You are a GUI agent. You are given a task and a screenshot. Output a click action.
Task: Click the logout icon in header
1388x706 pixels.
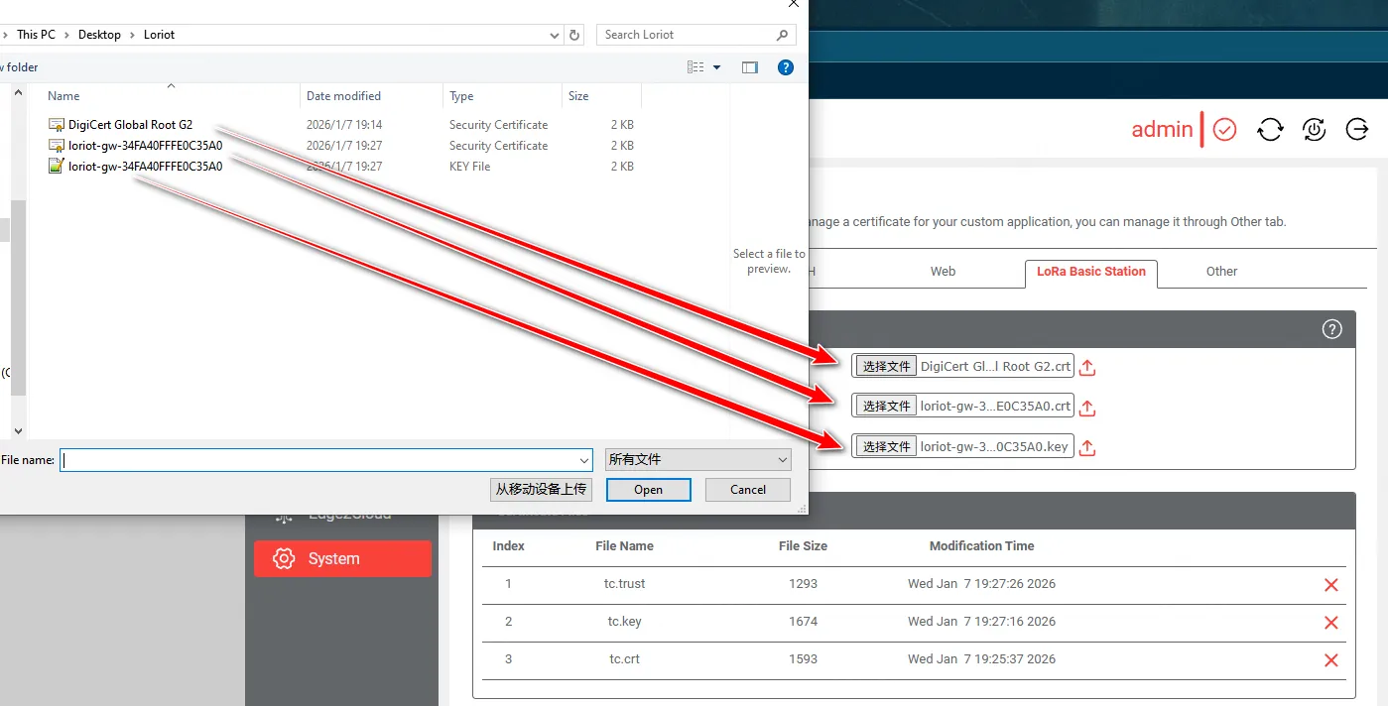pyautogui.click(x=1356, y=129)
